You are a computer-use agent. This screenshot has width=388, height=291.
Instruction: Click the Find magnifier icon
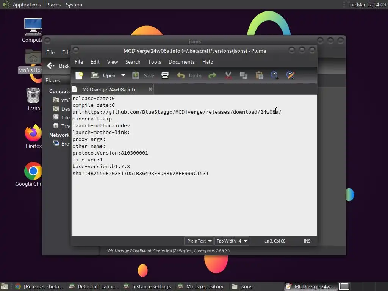[275, 75]
